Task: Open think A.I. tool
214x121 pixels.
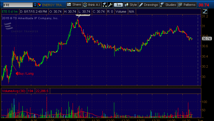Action: [x=92, y=5]
